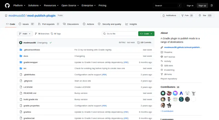Click the eye icon beside 4 watching

pyautogui.click(x=162, y=70)
